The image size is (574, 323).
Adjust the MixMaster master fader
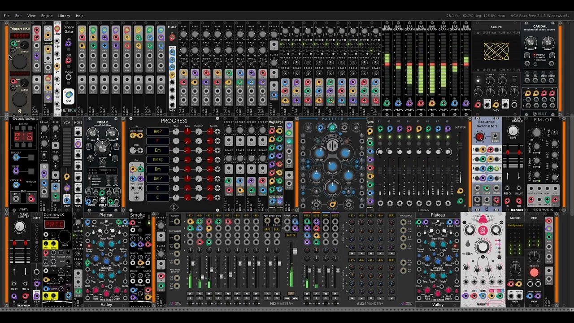295,251
